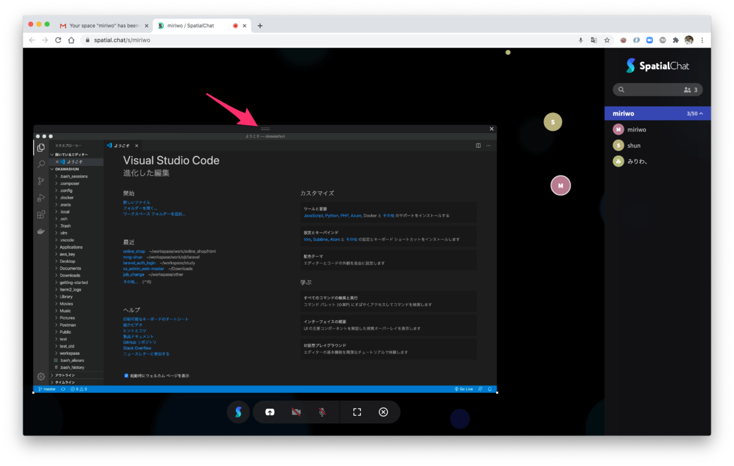The image size is (734, 466).
Task: Expand the .bash_sessions folder
Action: click(x=76, y=176)
